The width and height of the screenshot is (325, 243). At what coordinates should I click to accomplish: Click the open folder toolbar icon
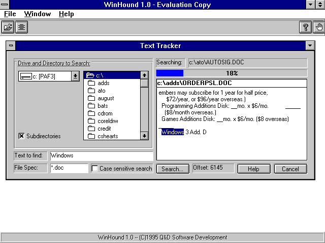(x=8, y=27)
